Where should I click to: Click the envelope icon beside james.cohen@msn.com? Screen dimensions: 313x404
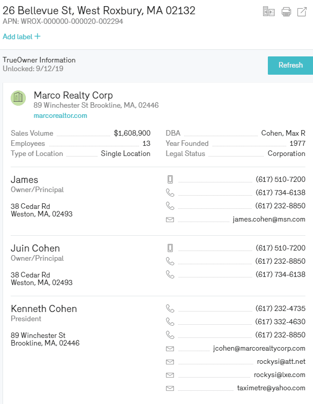point(170,220)
